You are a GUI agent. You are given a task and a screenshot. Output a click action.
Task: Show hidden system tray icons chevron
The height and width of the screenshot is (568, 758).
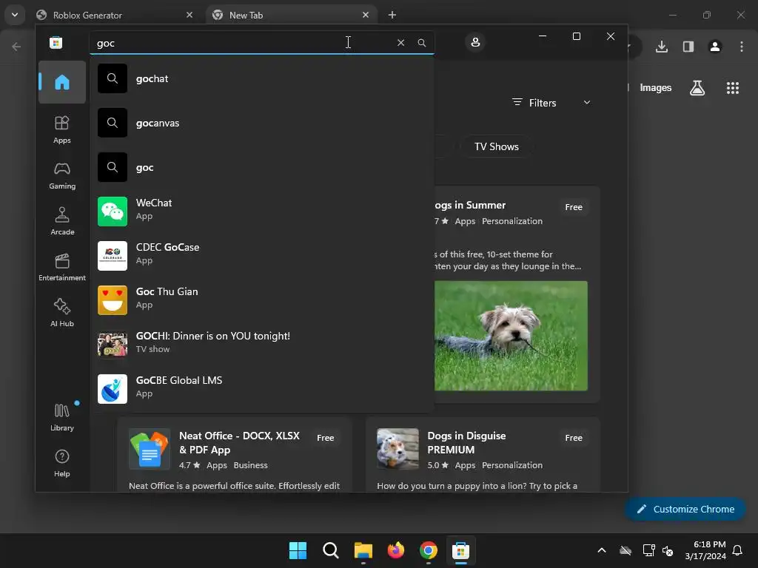(602, 550)
